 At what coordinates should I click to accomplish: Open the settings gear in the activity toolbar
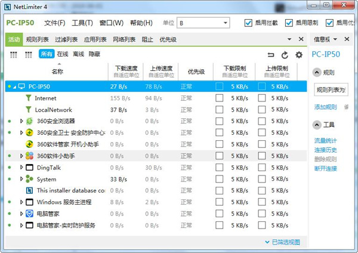(x=299, y=55)
